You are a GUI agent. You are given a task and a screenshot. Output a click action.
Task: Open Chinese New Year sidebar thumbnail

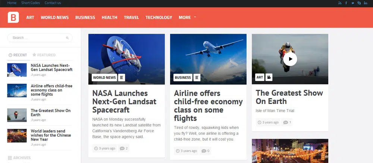[17, 136]
